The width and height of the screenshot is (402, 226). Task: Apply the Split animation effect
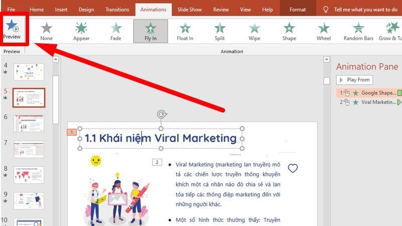tap(220, 31)
